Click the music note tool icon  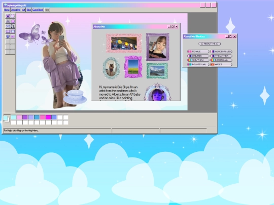13,26
